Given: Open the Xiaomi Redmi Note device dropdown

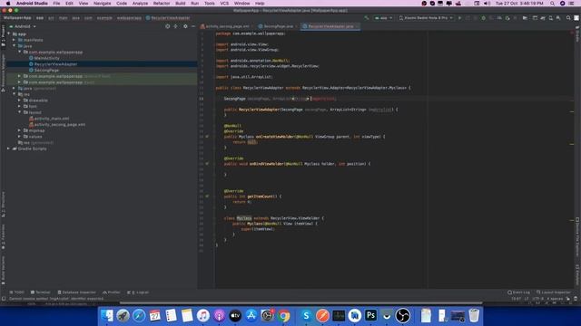Looking at the screenshot, I should 426,18.
